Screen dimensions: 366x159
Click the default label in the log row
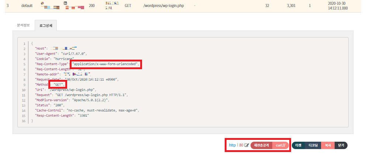[27, 6]
